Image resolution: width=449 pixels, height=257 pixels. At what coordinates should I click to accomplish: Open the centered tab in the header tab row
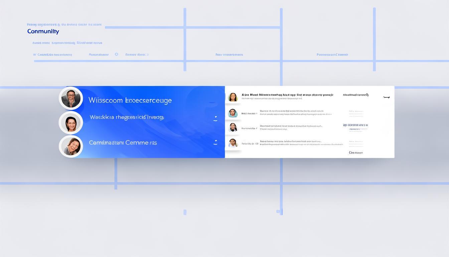click(229, 55)
